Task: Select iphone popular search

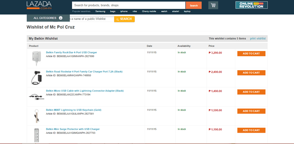Action: click(x=124, y=11)
